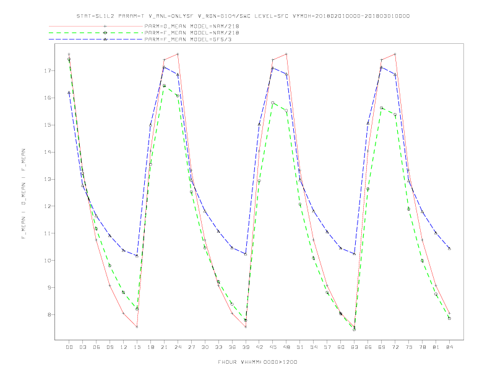
Task: Click y-axis tick label 17
Action: 47,71
